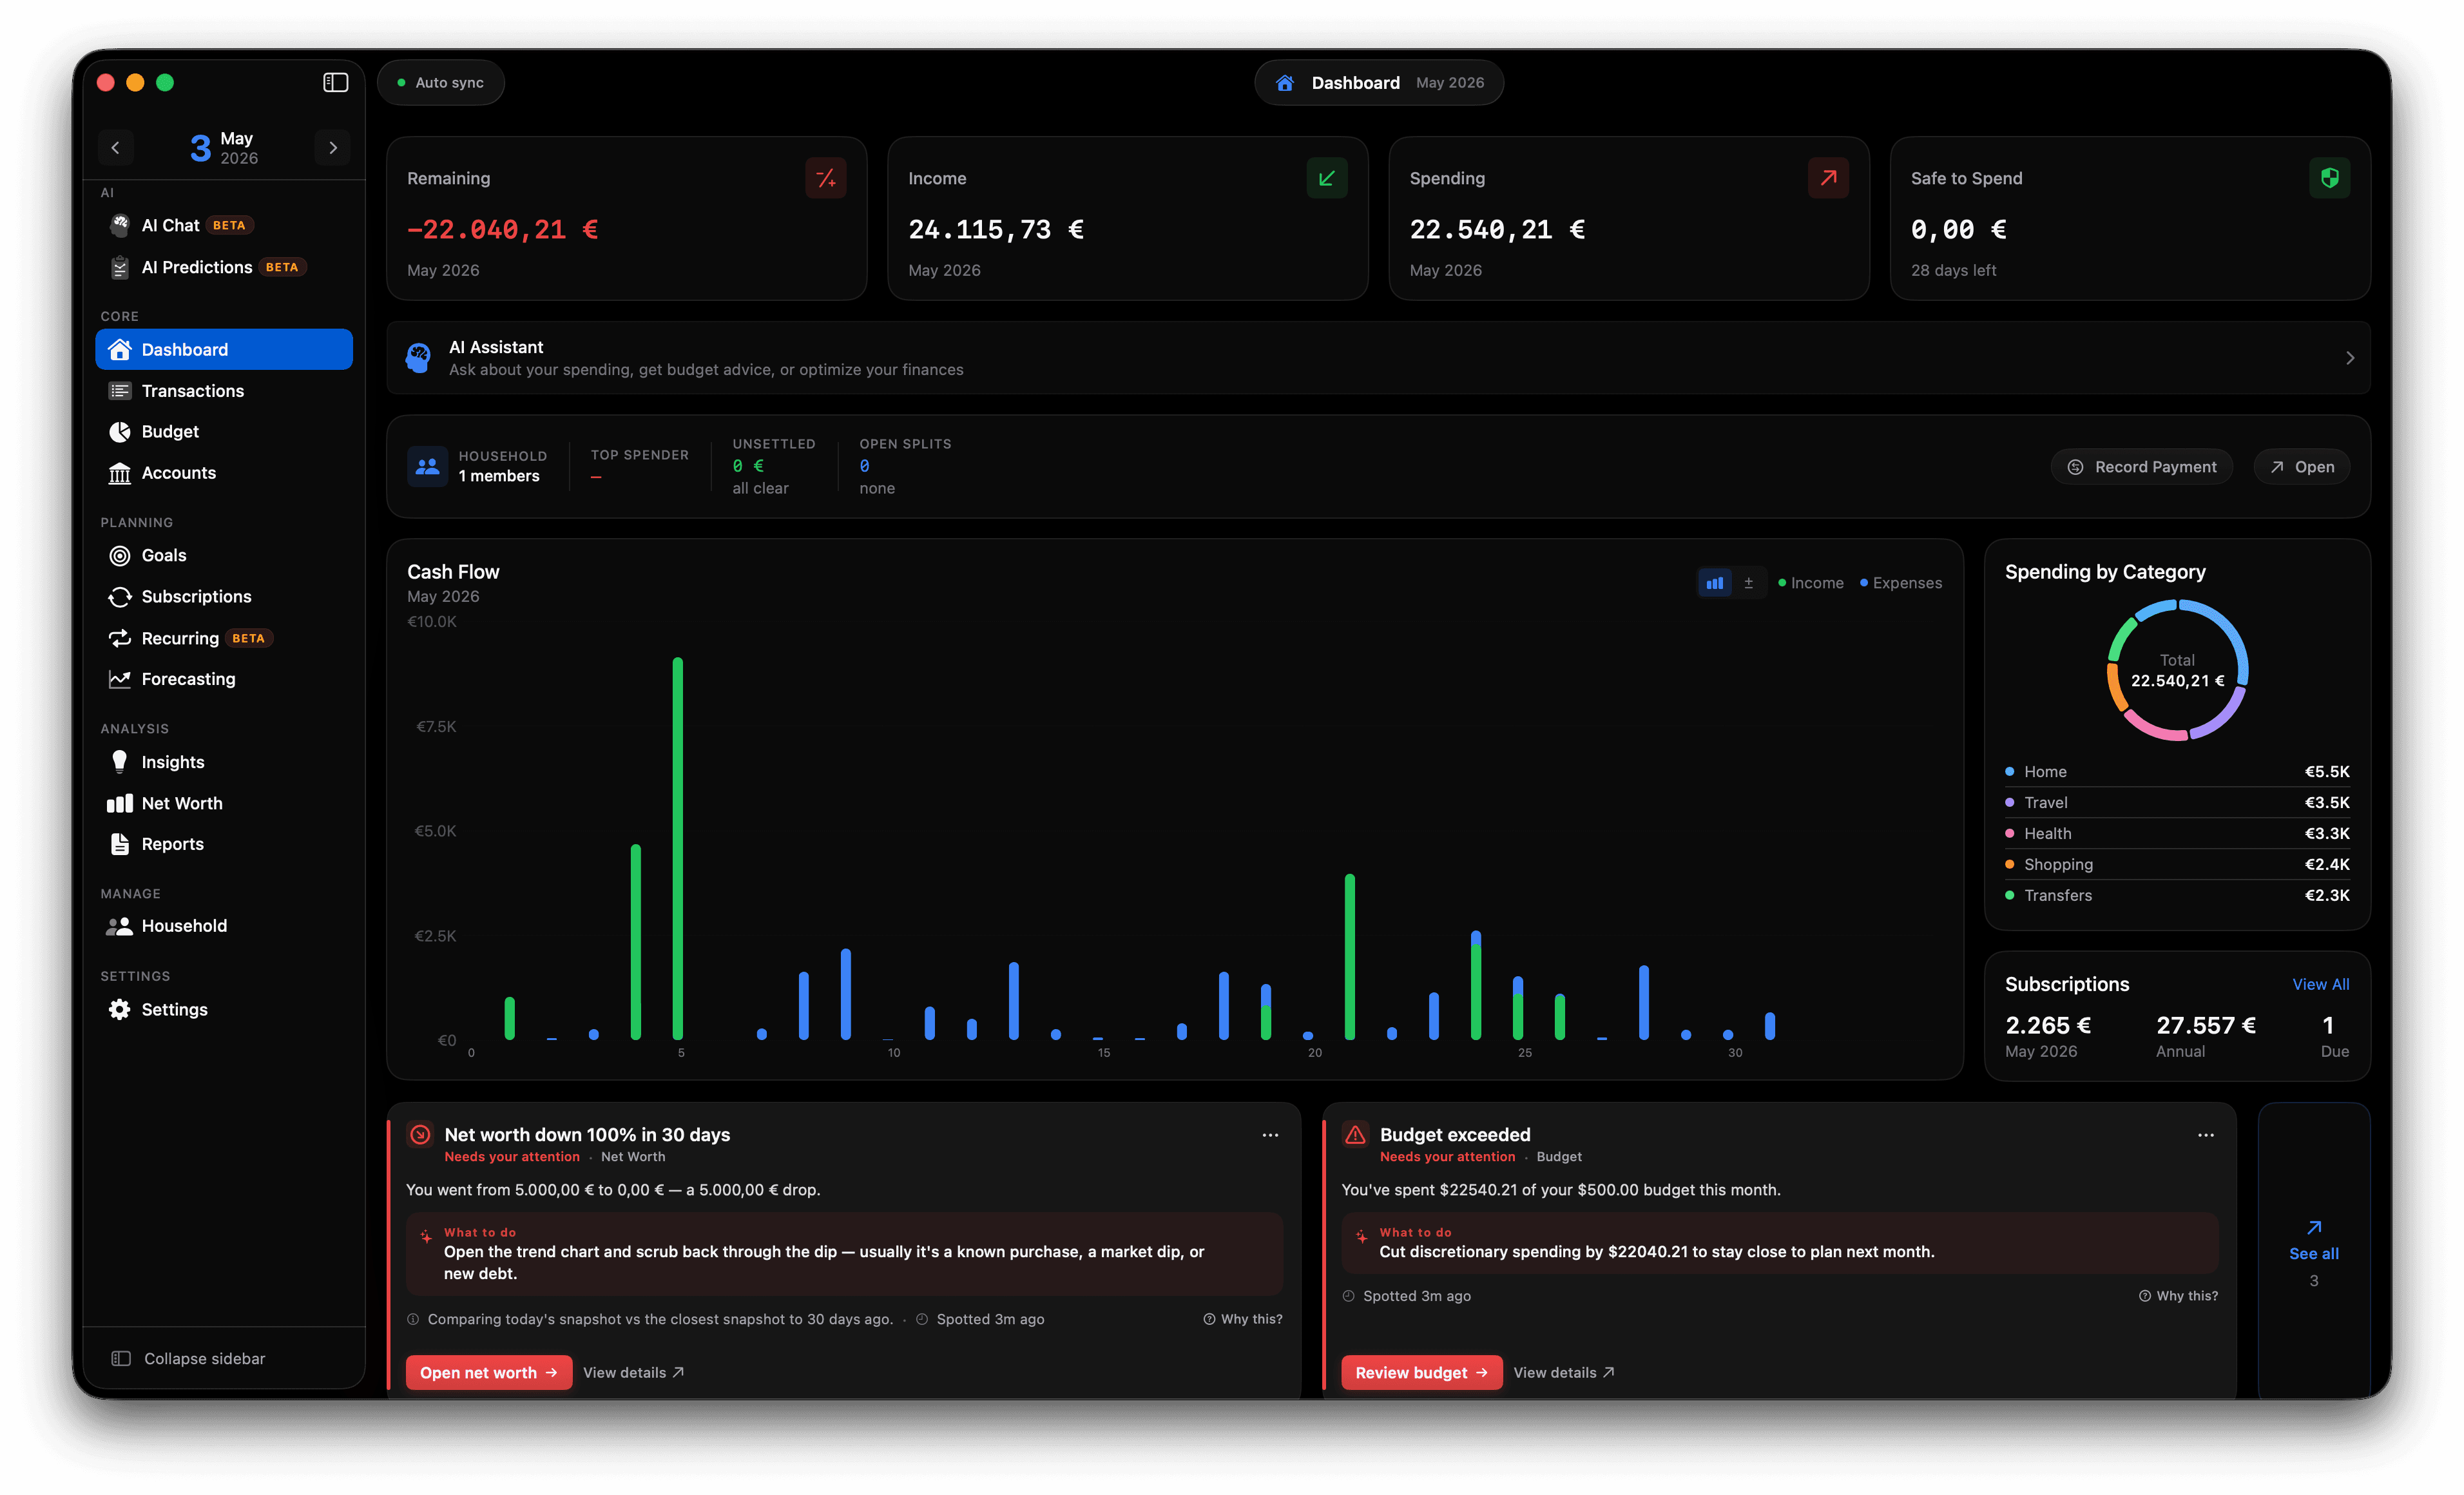This screenshot has width=2464, height=1495.
Task: Open AI Chat from the sidebar
Action: (224, 225)
